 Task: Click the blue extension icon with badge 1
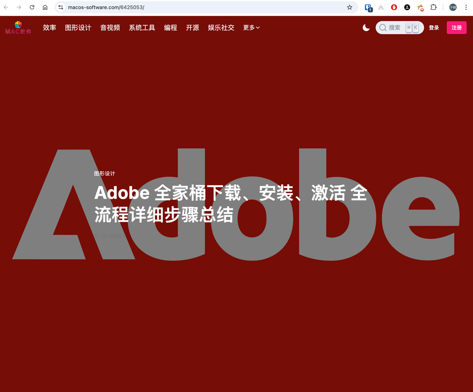coord(368,7)
